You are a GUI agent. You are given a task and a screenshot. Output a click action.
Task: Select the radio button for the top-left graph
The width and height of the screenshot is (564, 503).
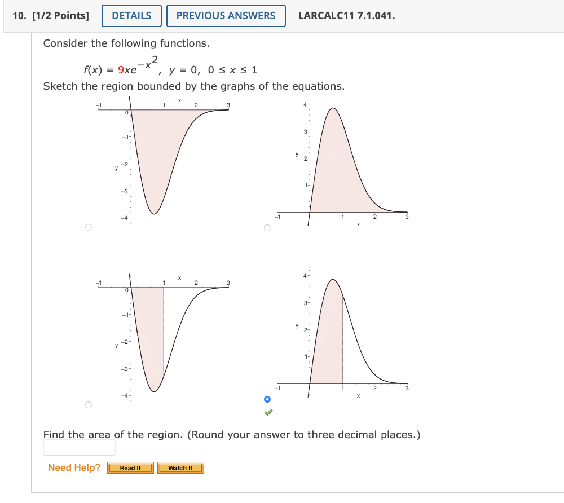click(x=89, y=228)
